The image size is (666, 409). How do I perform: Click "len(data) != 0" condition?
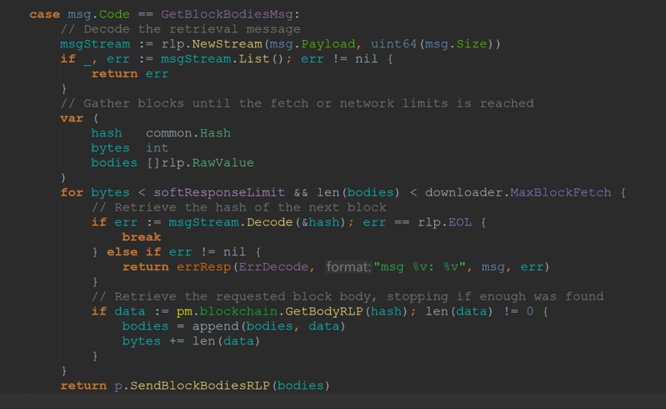coord(480,311)
